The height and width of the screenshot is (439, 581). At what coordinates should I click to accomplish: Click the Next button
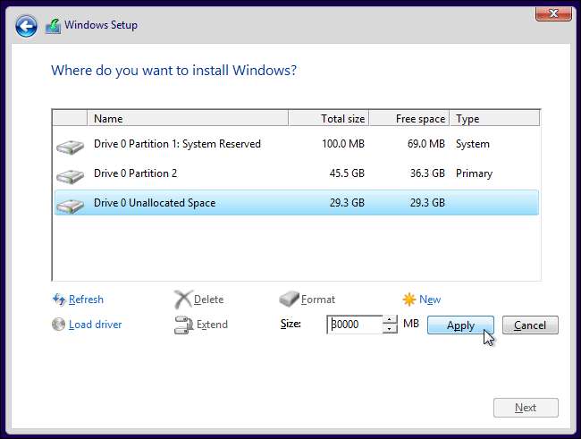pyautogui.click(x=526, y=408)
